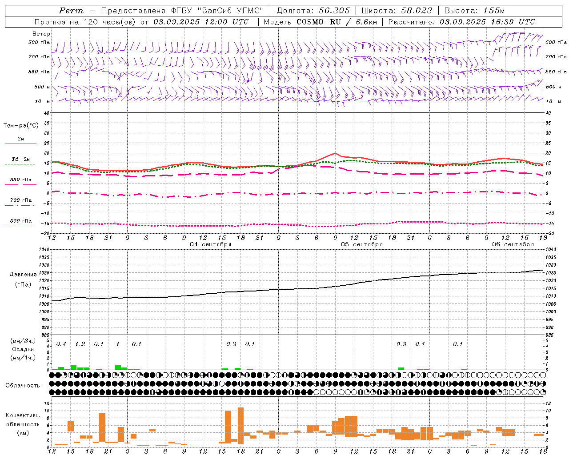Click the longitude value "Долгота: 56.305"
The width and height of the screenshot is (569, 455).
(313, 11)
